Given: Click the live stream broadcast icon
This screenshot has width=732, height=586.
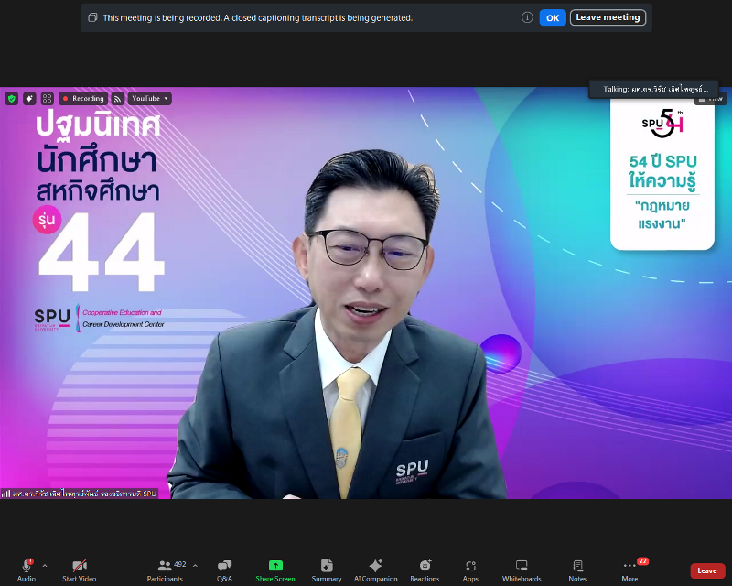Looking at the screenshot, I should pos(118,99).
